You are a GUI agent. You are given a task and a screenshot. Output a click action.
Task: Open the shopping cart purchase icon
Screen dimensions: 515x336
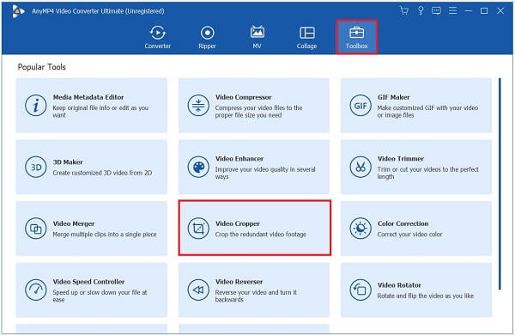point(404,11)
